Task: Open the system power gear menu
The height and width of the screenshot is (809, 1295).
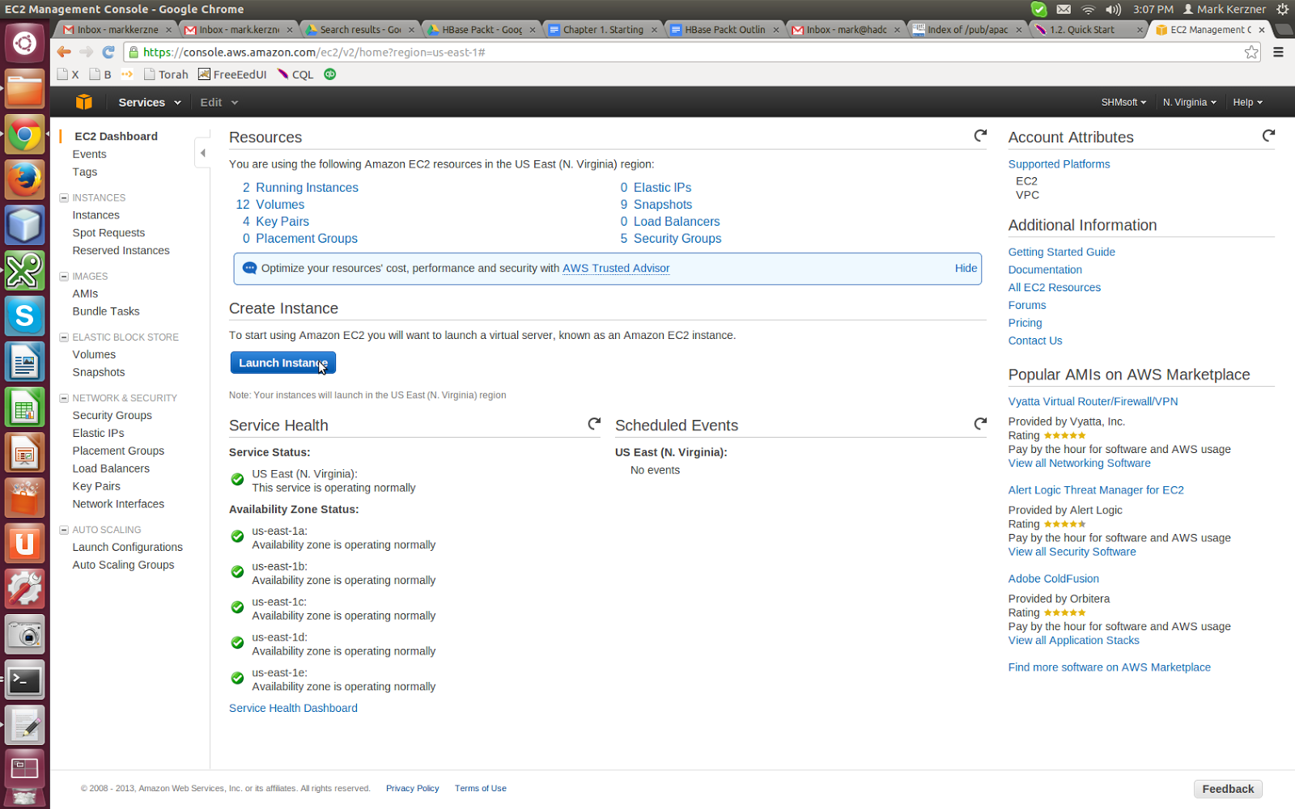Action: [x=1283, y=9]
